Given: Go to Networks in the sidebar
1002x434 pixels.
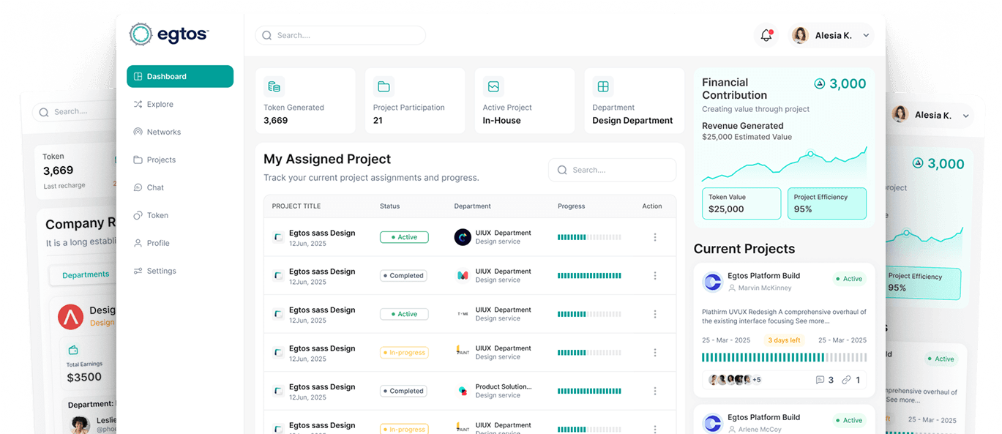Looking at the screenshot, I should [x=163, y=132].
